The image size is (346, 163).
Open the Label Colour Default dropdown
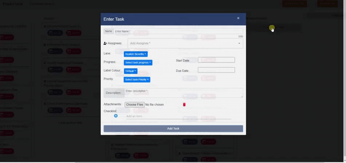[130, 71]
